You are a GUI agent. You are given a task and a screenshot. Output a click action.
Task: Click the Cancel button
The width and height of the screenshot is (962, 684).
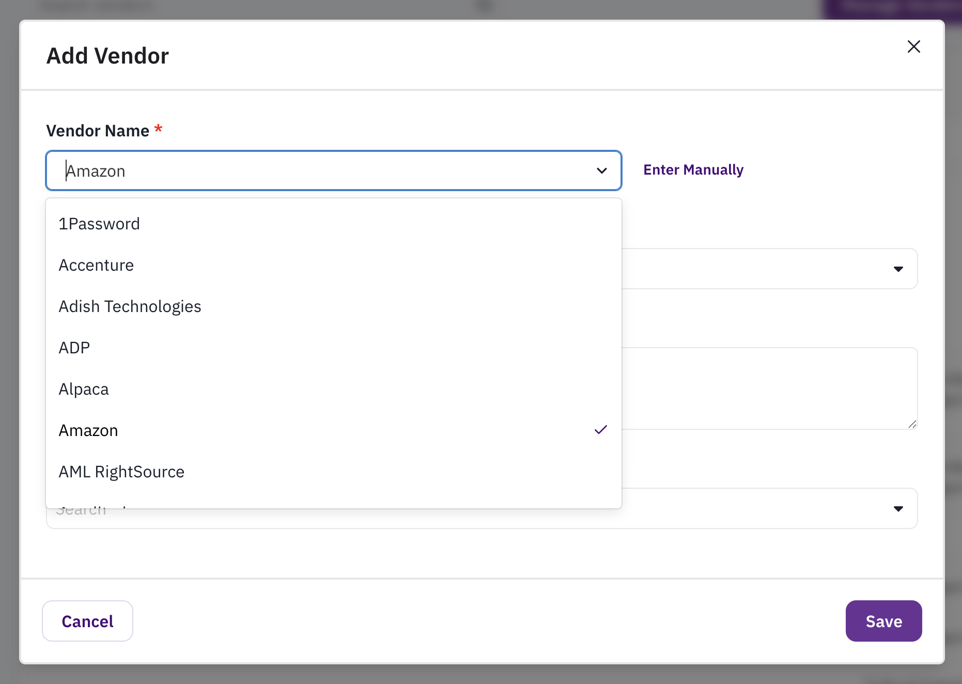(87, 621)
